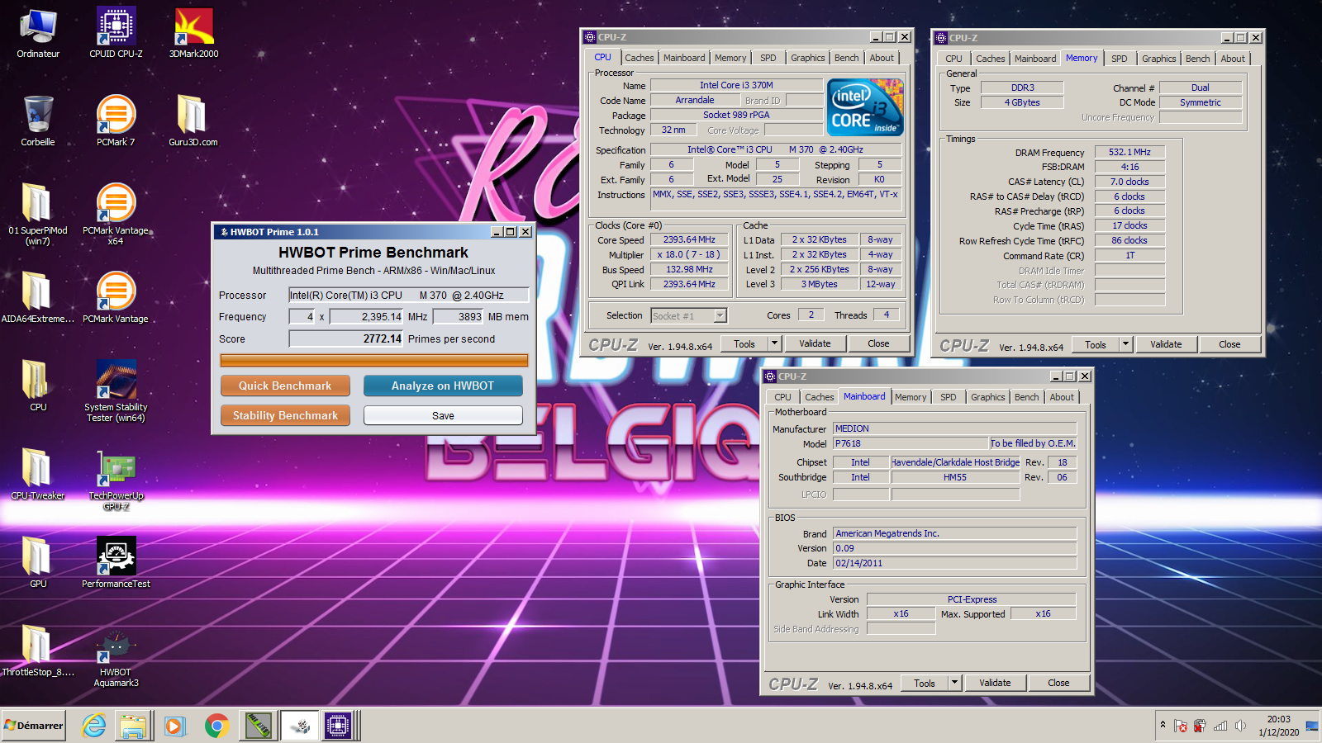
Task: Open the 3DMark2000 desktop shortcut
Action: 193,33
